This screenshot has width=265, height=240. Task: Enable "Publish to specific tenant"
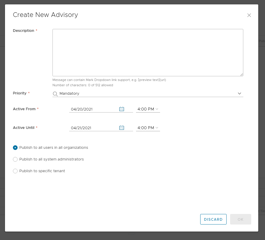(15, 171)
